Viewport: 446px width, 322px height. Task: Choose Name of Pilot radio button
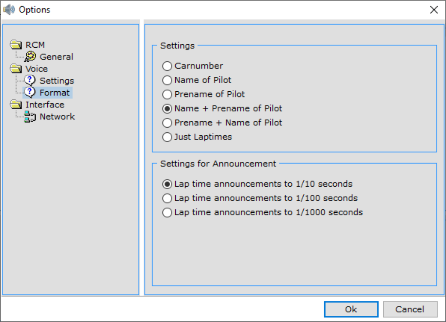tap(167, 80)
